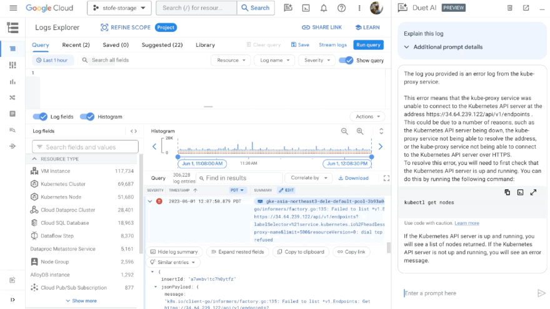This screenshot has width=550, height=309.
Task: Click the histogram start time handle
Action: click(178, 157)
